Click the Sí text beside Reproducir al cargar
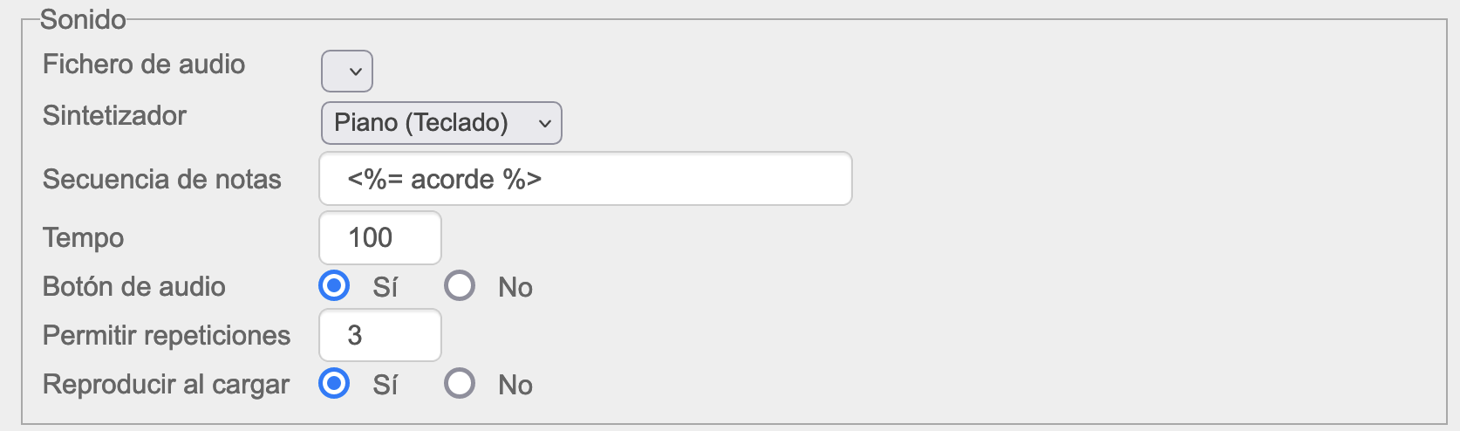 click(385, 385)
